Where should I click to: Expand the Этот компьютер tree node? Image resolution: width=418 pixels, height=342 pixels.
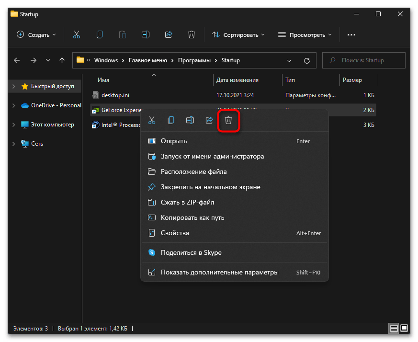(x=14, y=125)
